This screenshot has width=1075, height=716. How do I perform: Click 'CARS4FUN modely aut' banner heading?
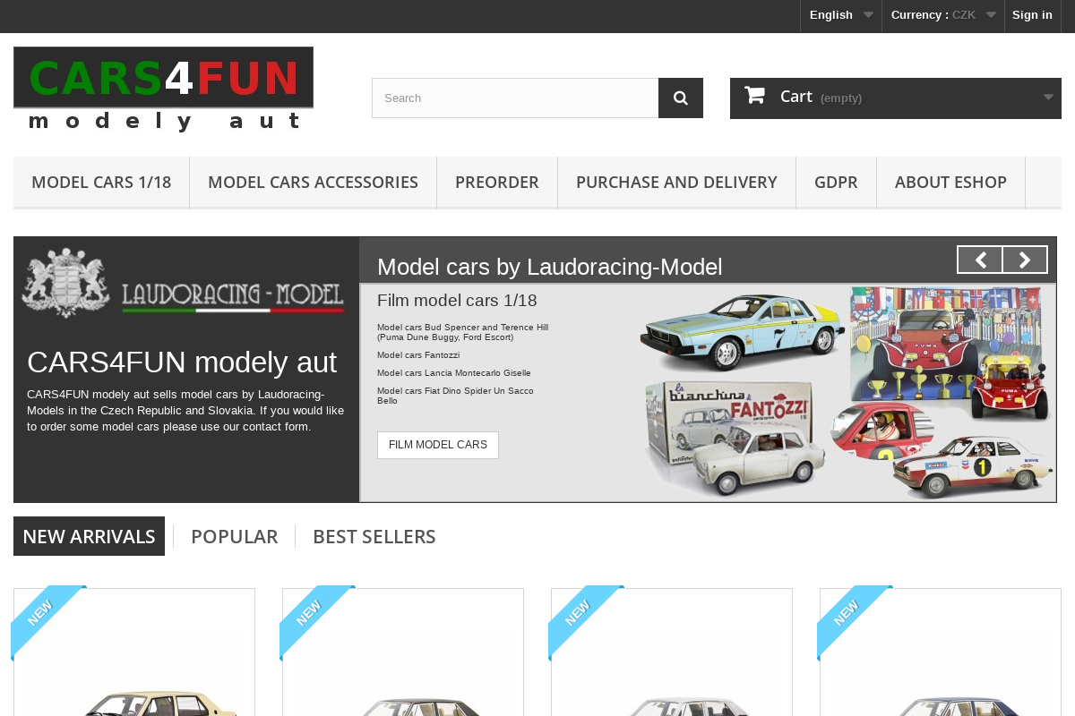coord(182,362)
